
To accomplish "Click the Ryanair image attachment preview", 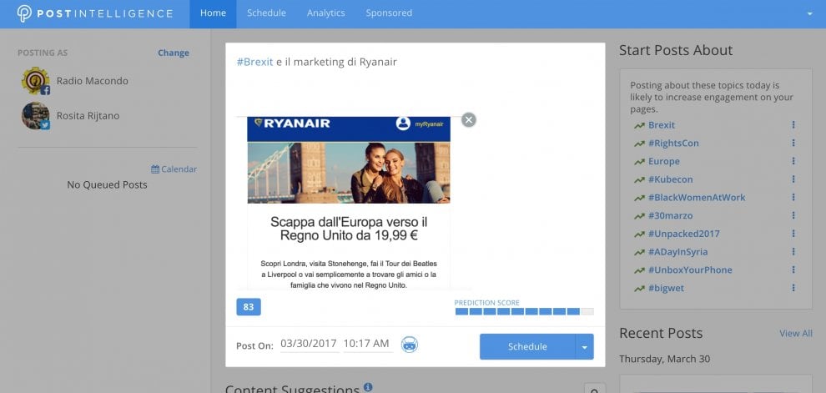I will tap(349, 203).
